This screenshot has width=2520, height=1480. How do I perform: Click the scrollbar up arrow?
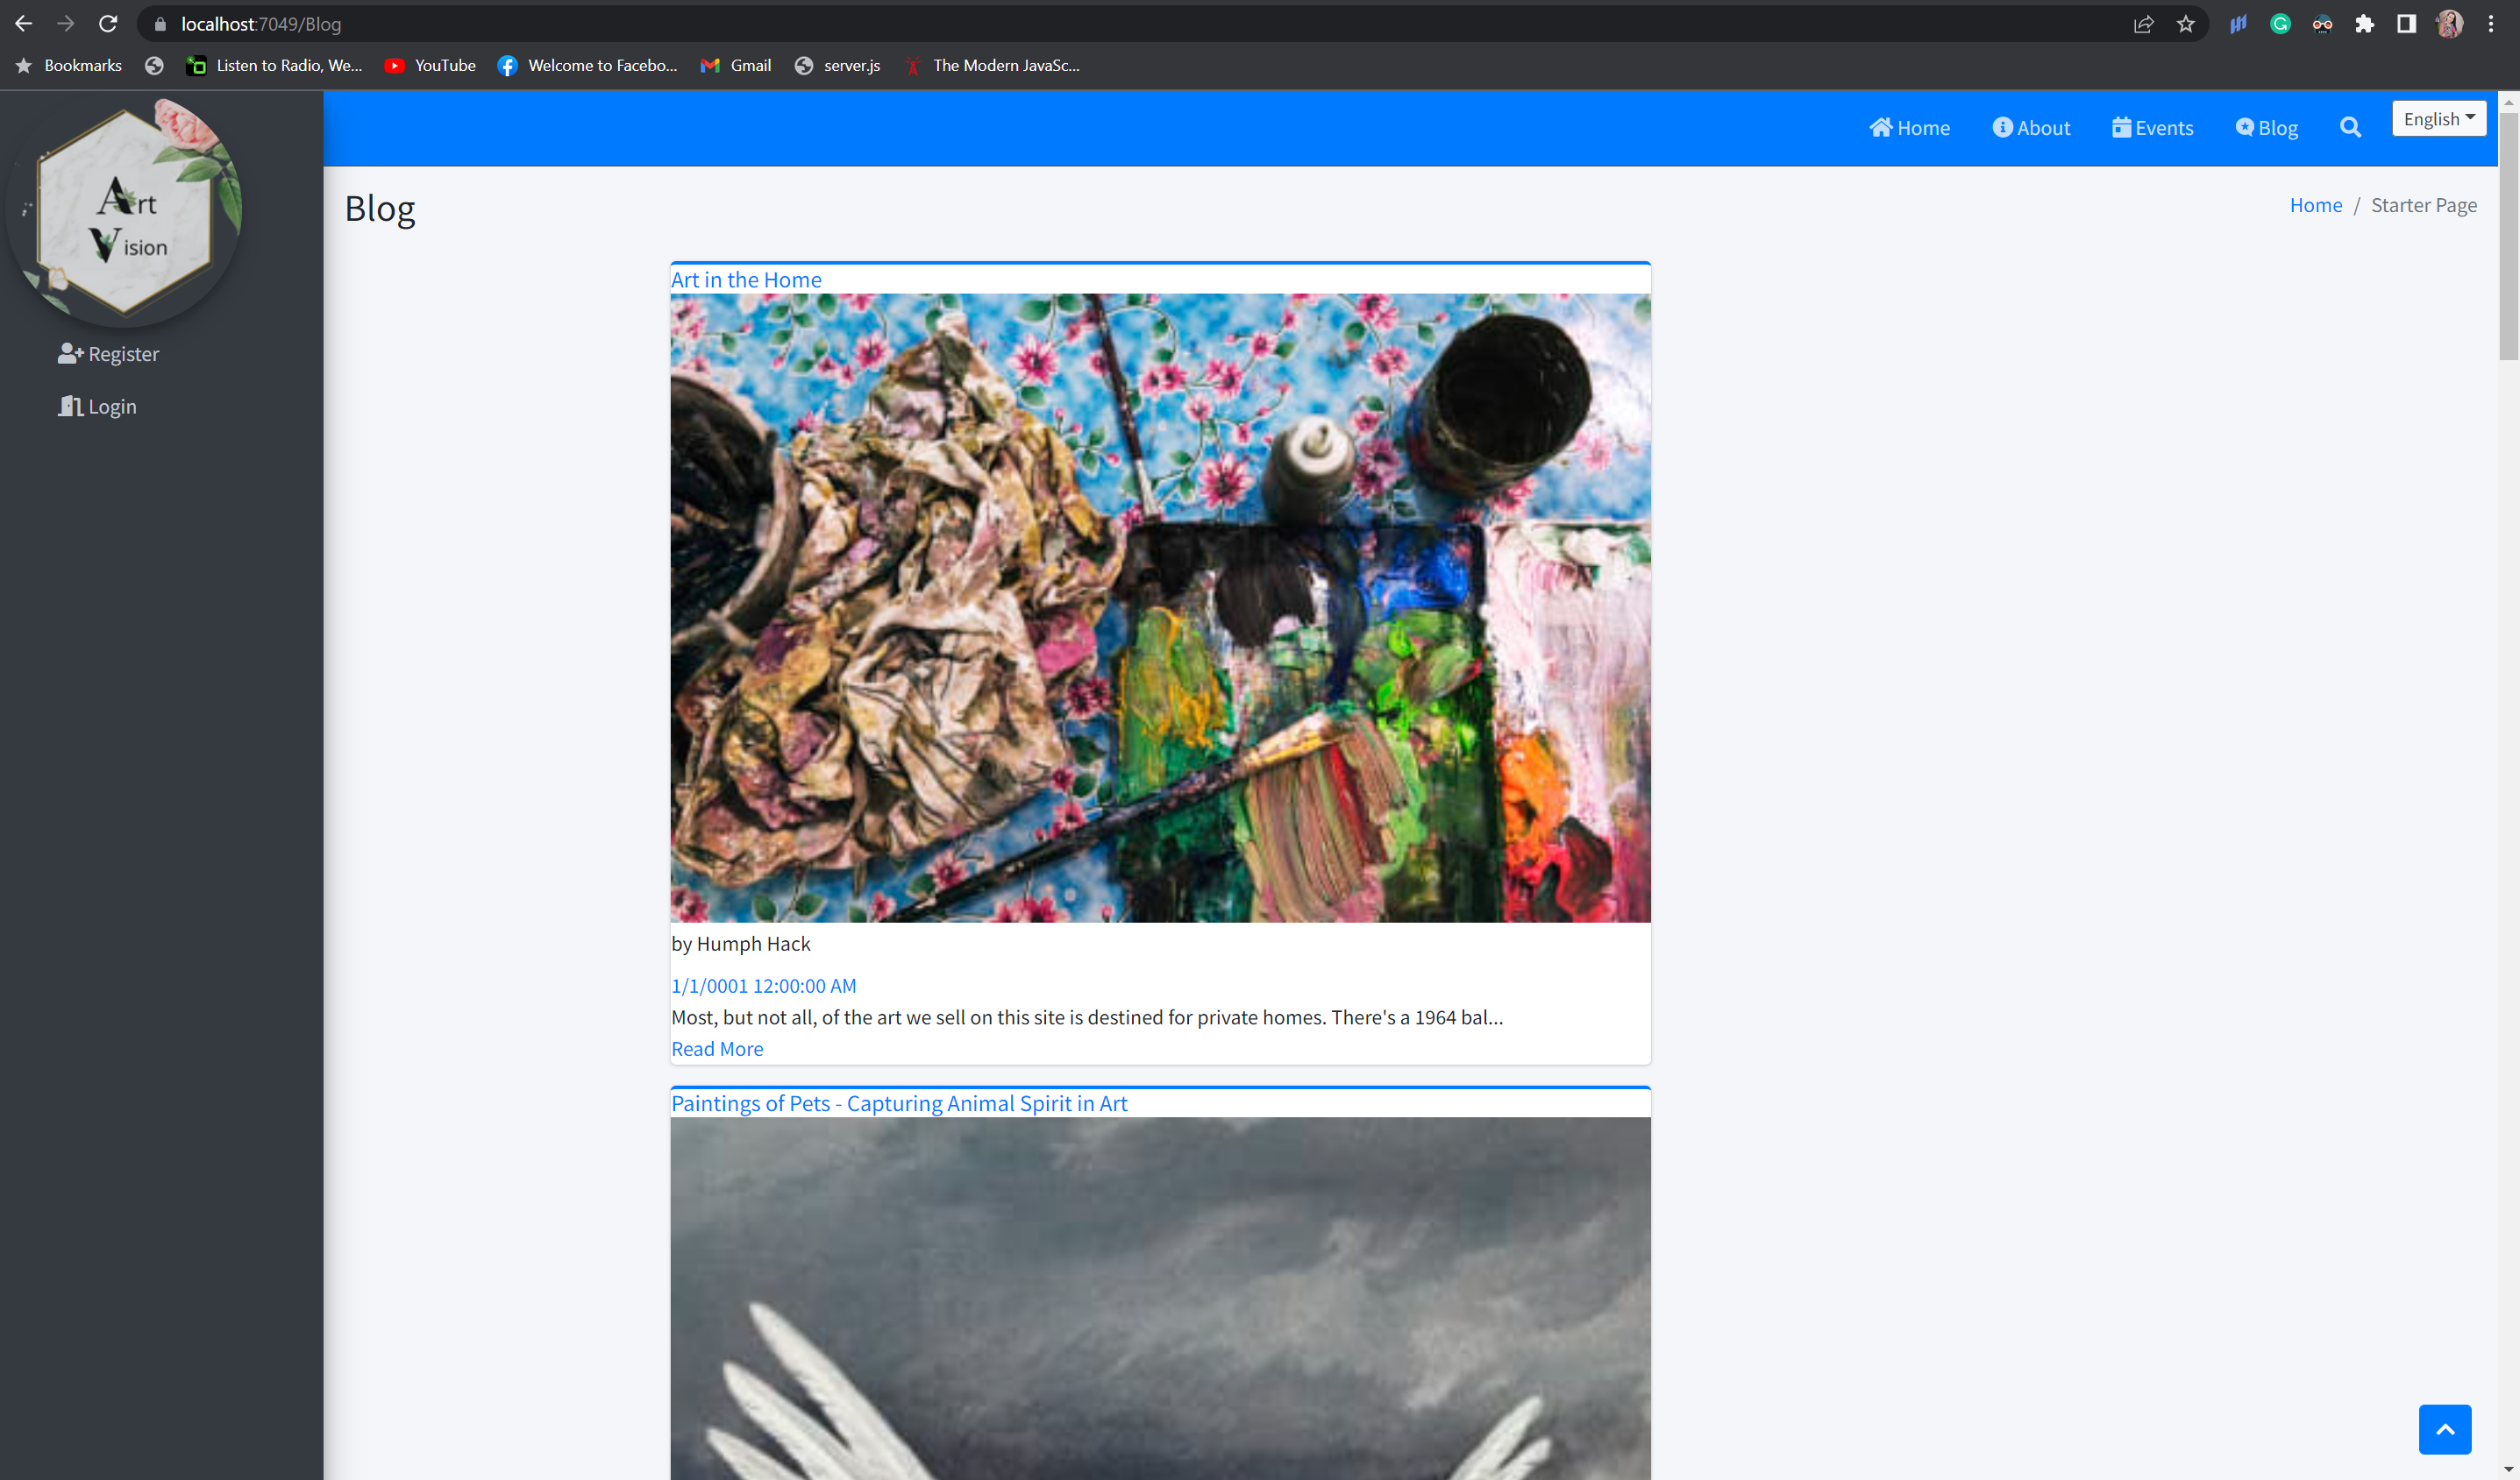[2508, 102]
